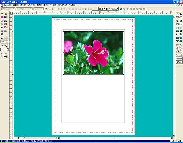Click the Cut scissors icon
The height and width of the screenshot is (143, 183).
pos(2,31)
